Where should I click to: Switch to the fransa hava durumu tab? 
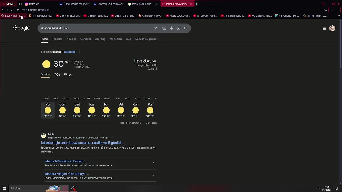pos(143,4)
